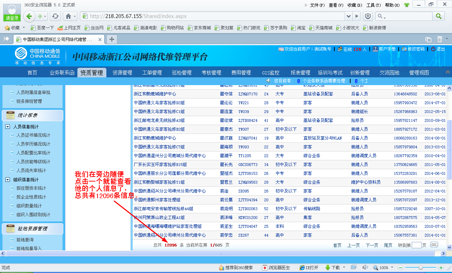Collapse the 组织信息统计 tree group
Image resolution: width=452 pixels, height=273 pixels.
(8, 179)
